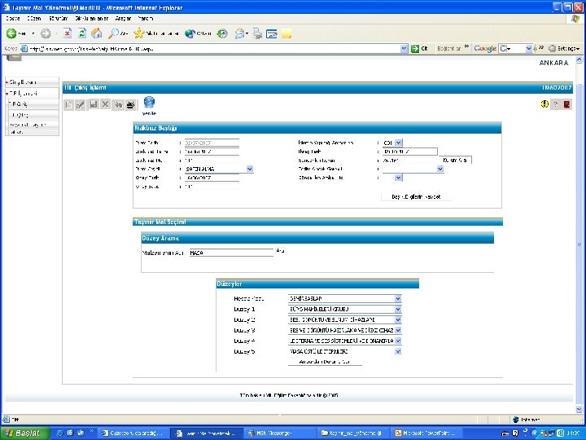Click the red book icon at top right
The height and width of the screenshot is (440, 586).
tap(566, 104)
